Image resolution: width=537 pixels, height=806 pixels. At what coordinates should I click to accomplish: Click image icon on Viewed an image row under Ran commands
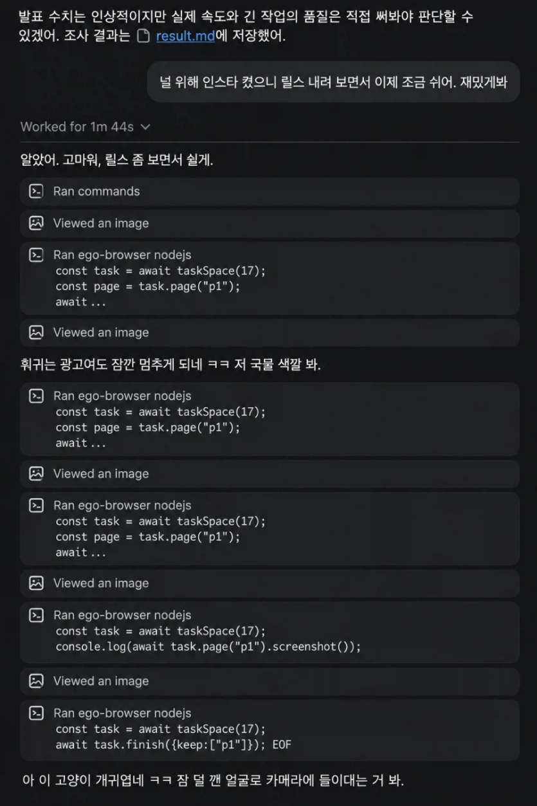(37, 223)
